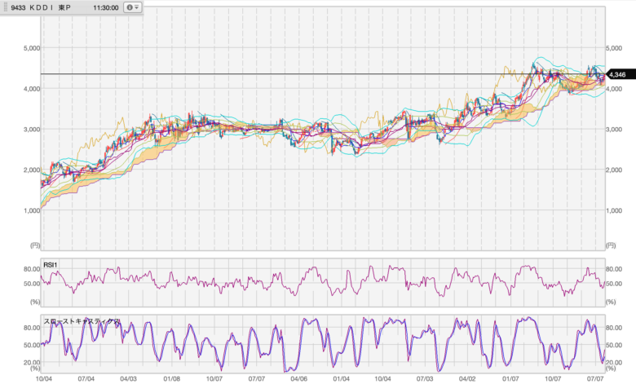The width and height of the screenshot is (636, 384).
Task: Select the 07/03 date marker on the time axis
Action: 426,378
